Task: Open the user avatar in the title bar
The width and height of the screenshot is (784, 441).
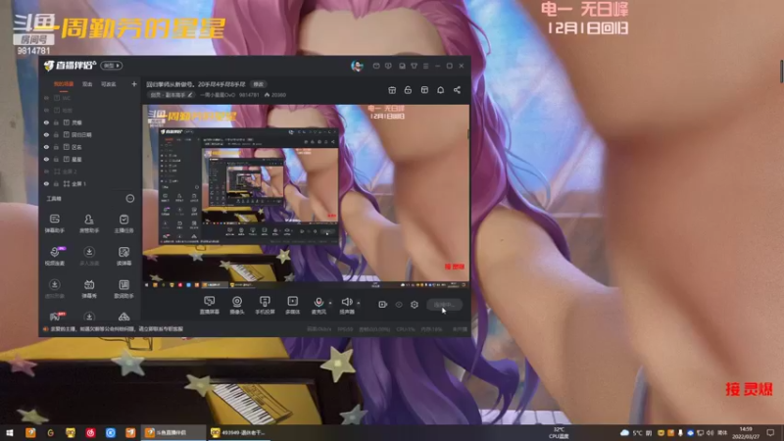Action: point(357,66)
